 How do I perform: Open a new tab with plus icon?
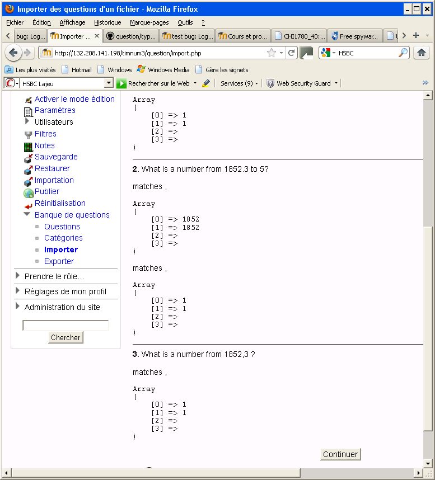[416, 35]
